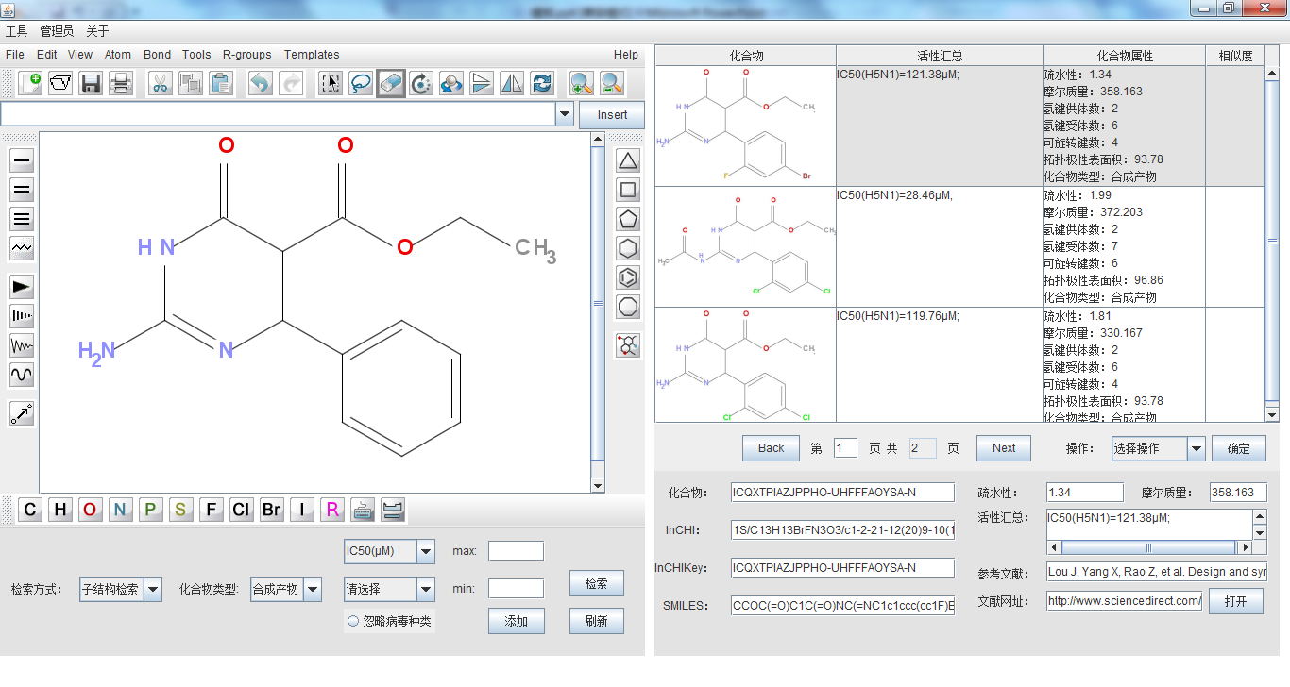The image size is (1290, 687).
Task: Open the periodic table icon
Action: click(x=364, y=510)
